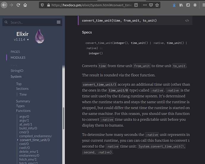Save page to Pocket
205x164 pixels.
(x=151, y=5)
